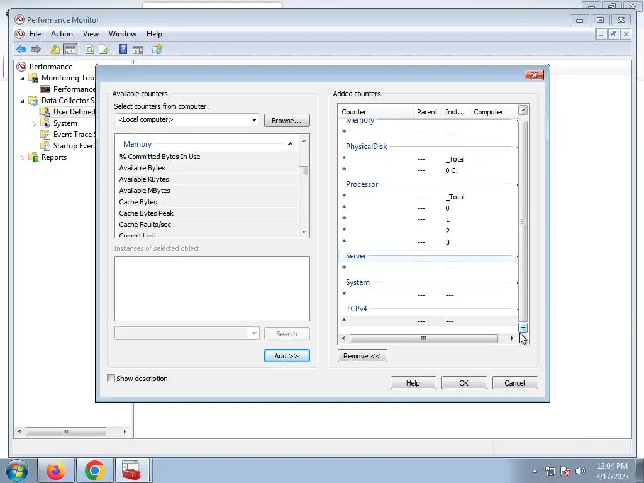Confirm counters with the OK button
644x483 pixels.
(464, 383)
